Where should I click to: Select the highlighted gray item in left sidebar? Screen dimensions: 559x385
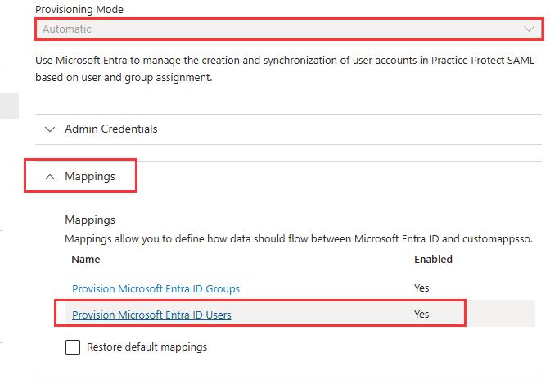pyautogui.click(x=9, y=106)
